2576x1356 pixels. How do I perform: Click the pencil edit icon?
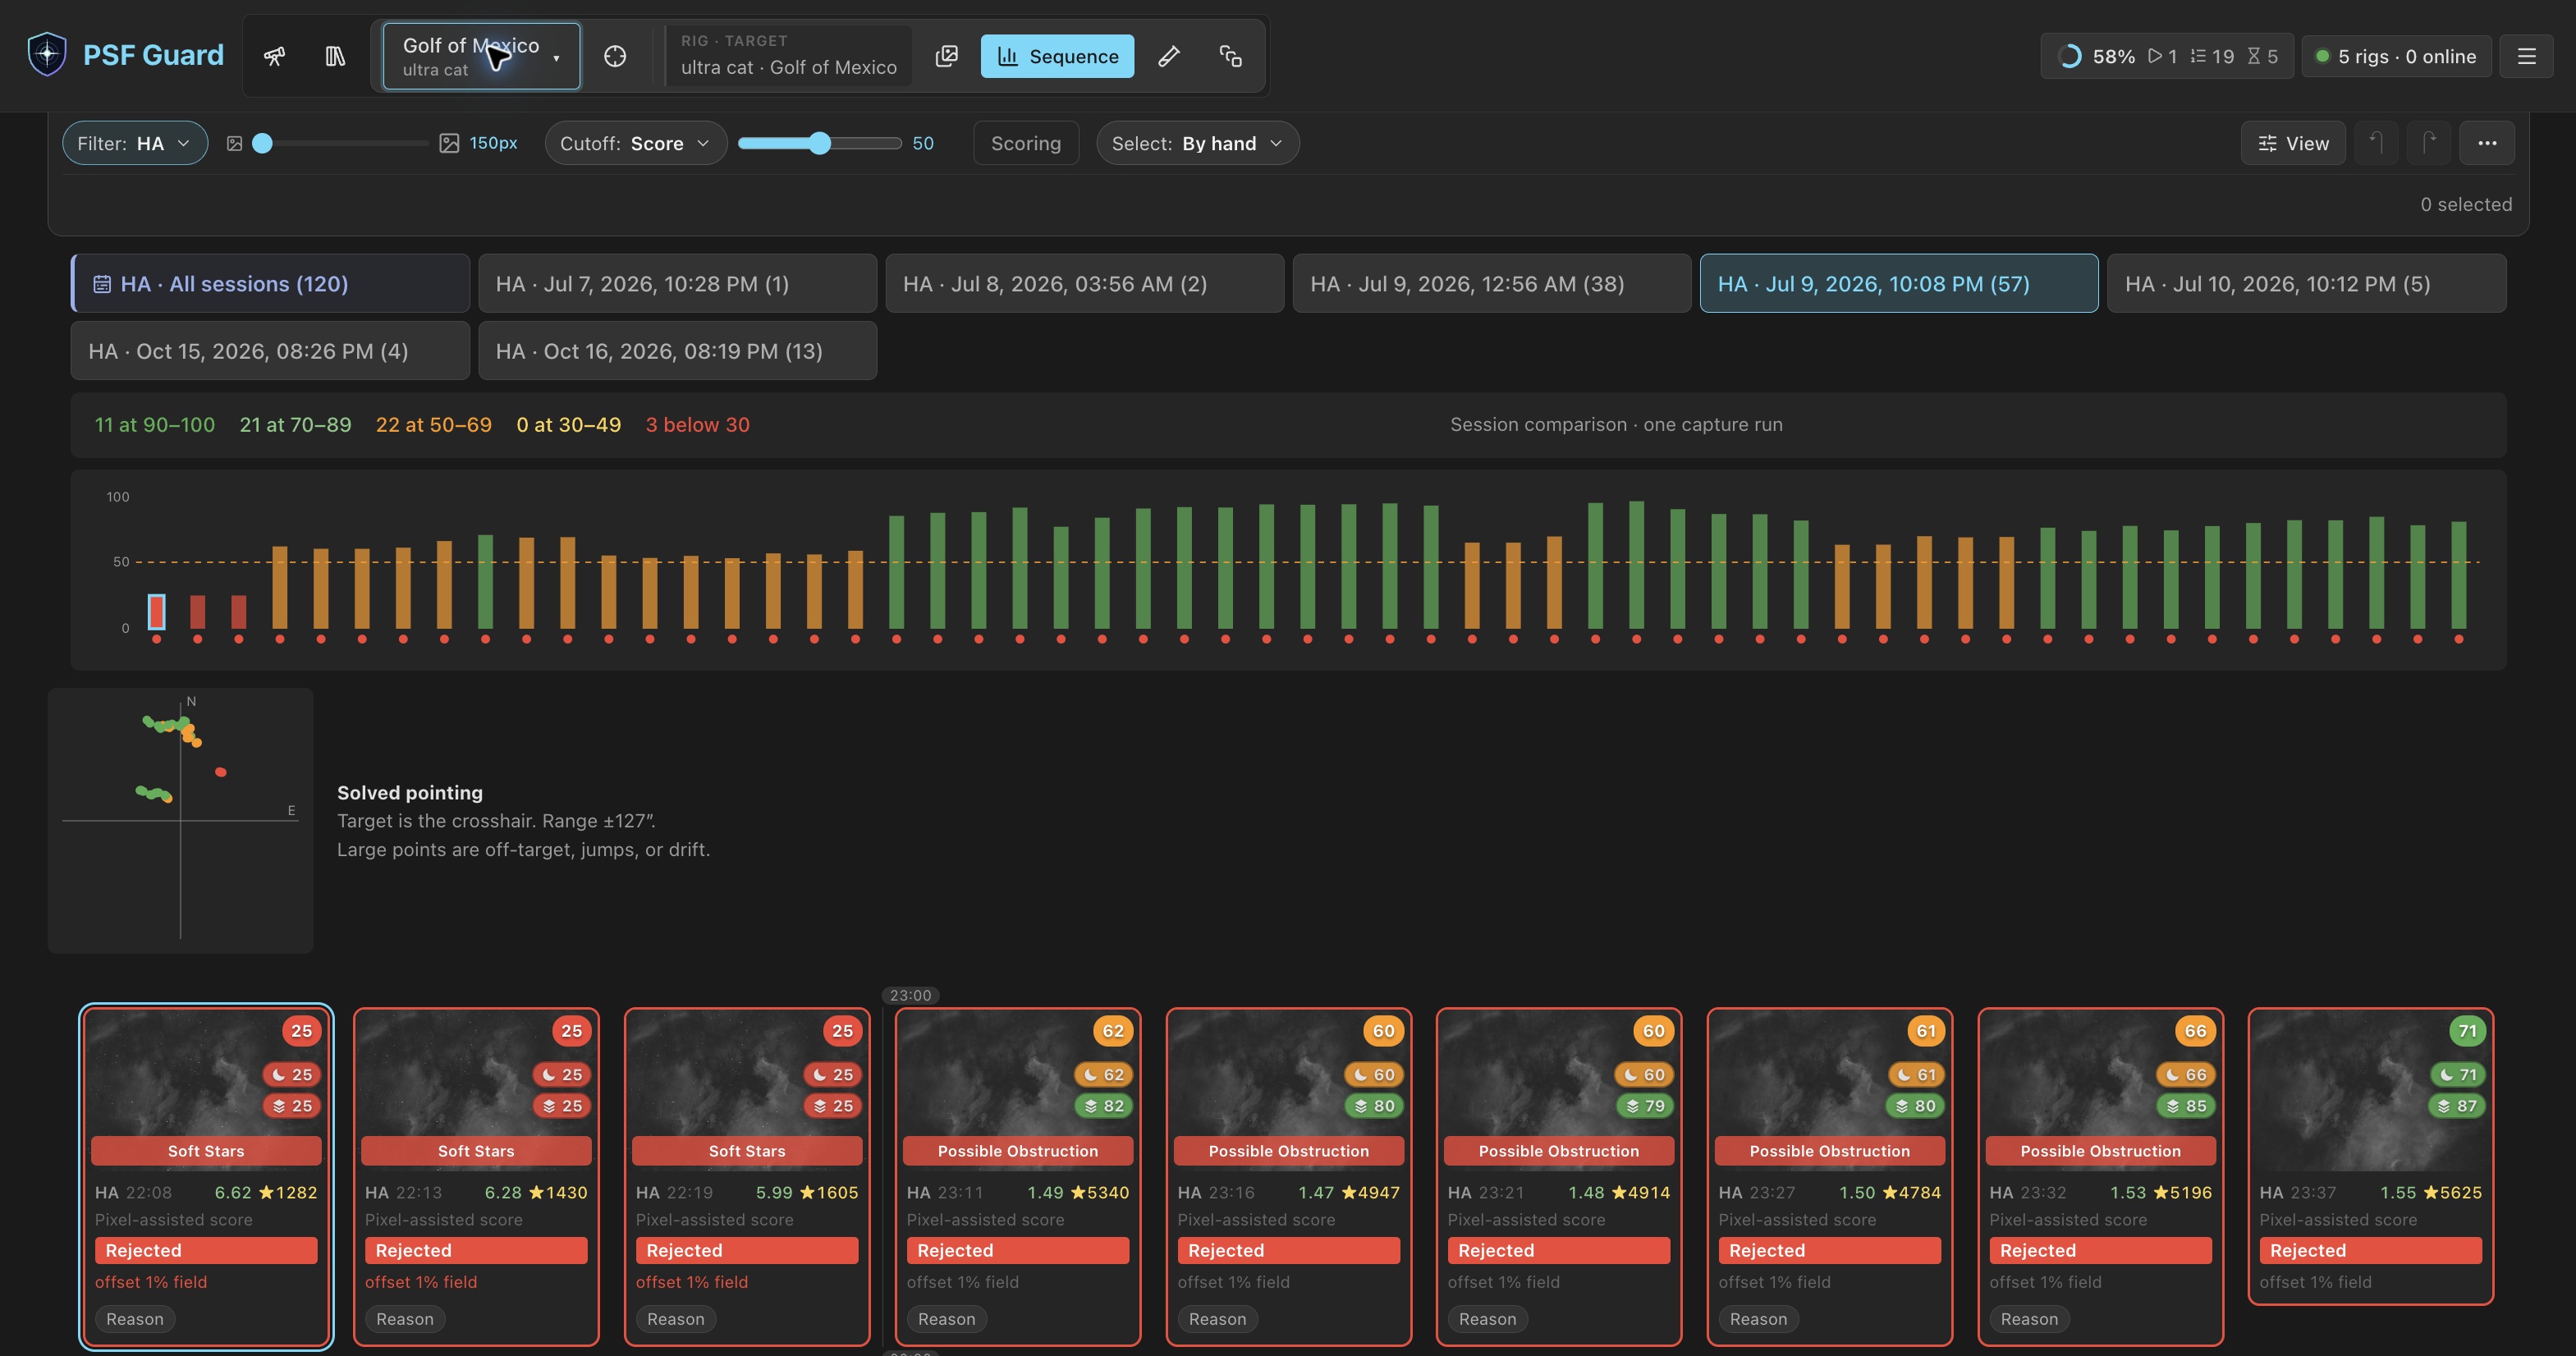pyautogui.click(x=1169, y=56)
